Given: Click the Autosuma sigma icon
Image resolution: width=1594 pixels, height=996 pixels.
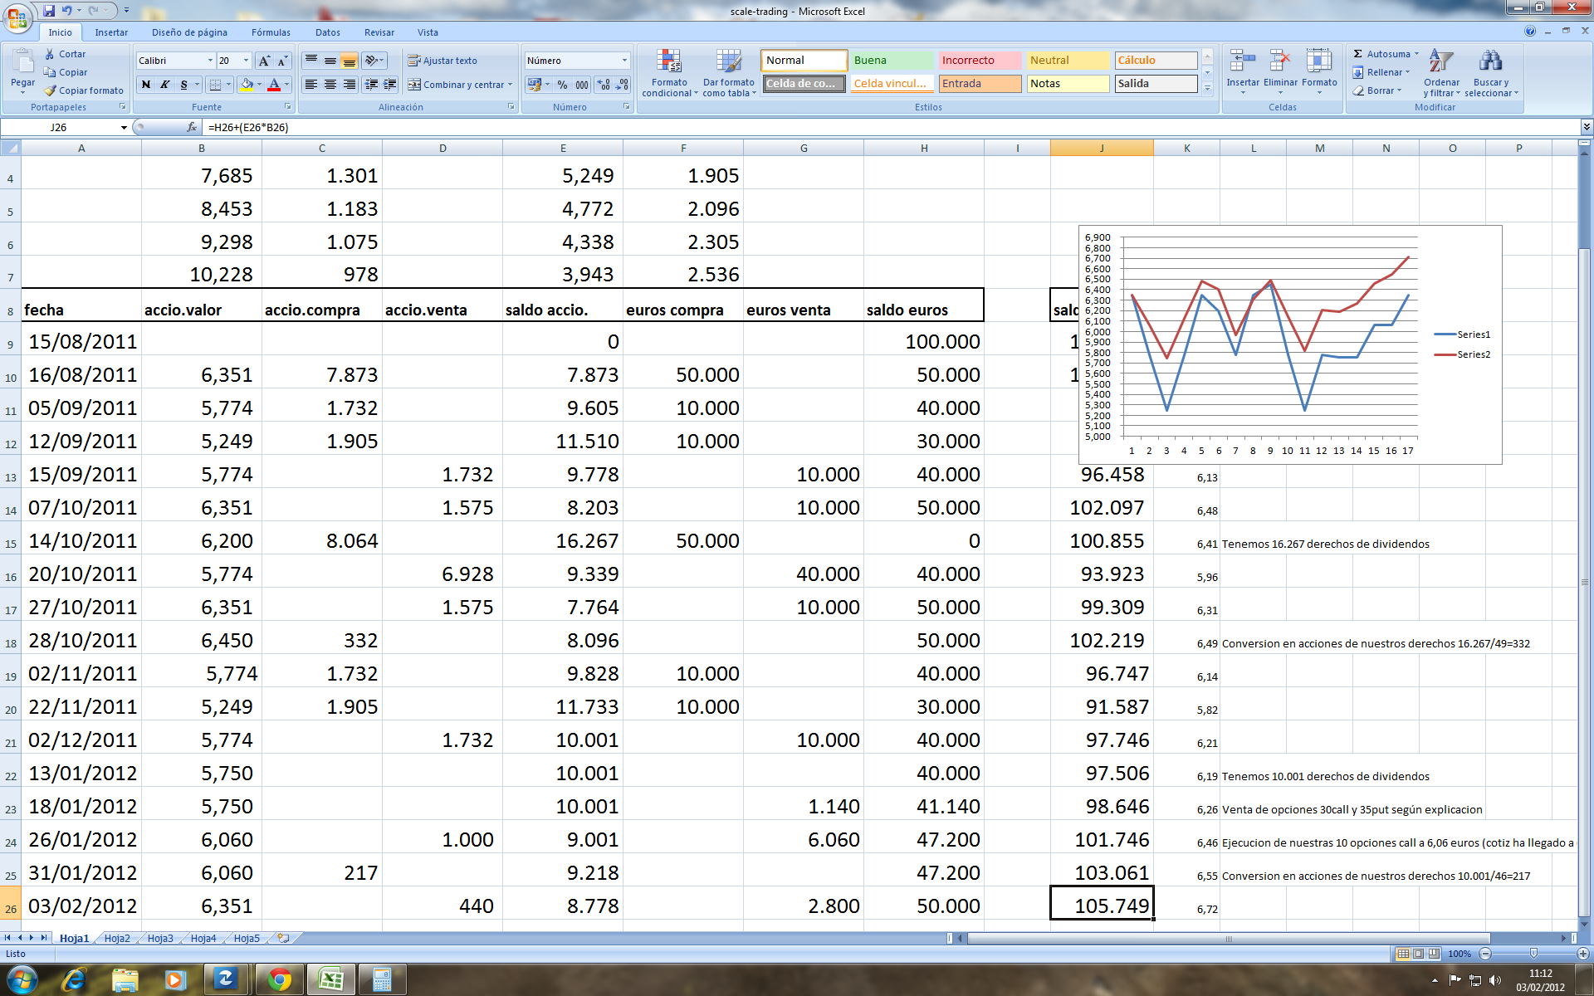Looking at the screenshot, I should coord(1358,54).
